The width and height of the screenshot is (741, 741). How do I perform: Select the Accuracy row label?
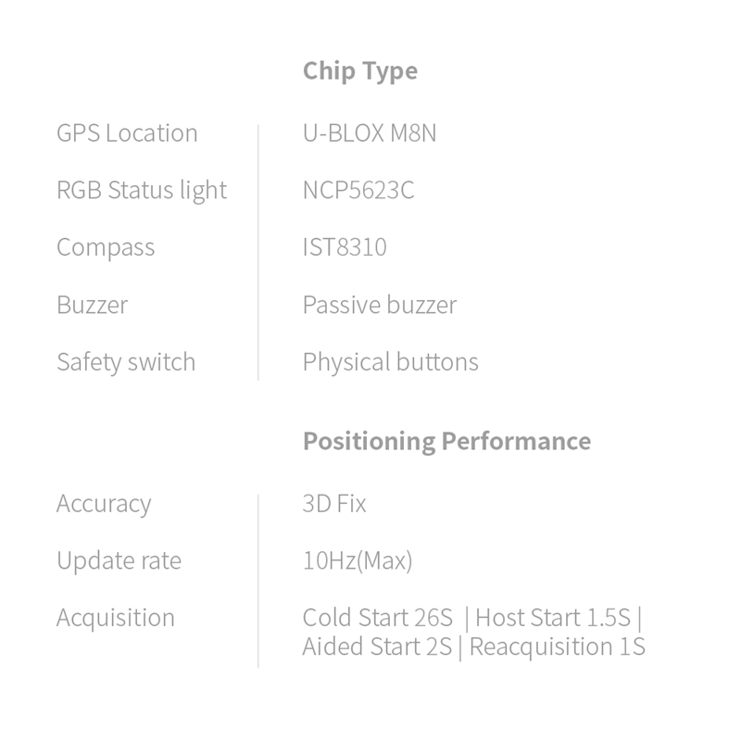104,504
